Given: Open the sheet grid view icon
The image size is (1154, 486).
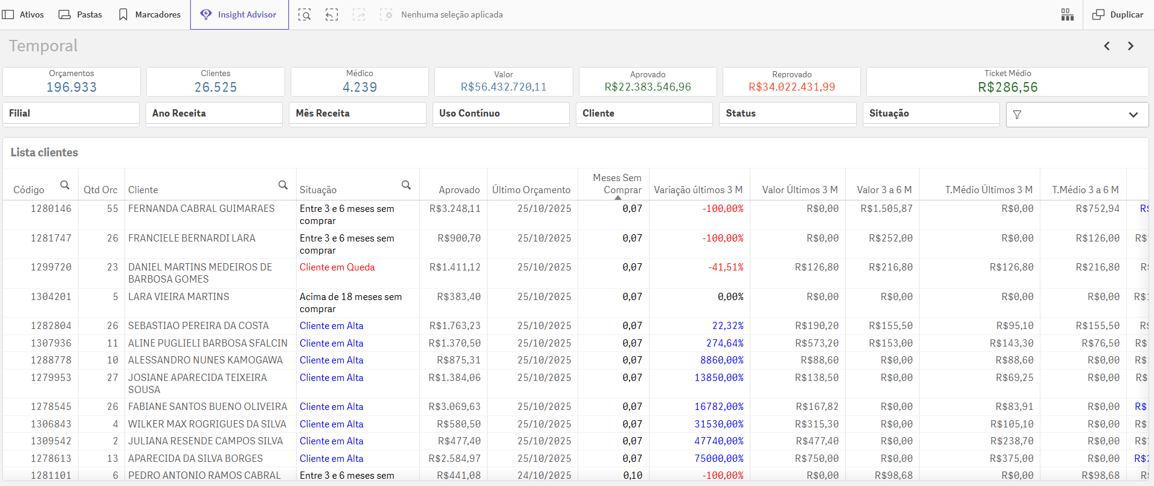Looking at the screenshot, I should point(1068,14).
